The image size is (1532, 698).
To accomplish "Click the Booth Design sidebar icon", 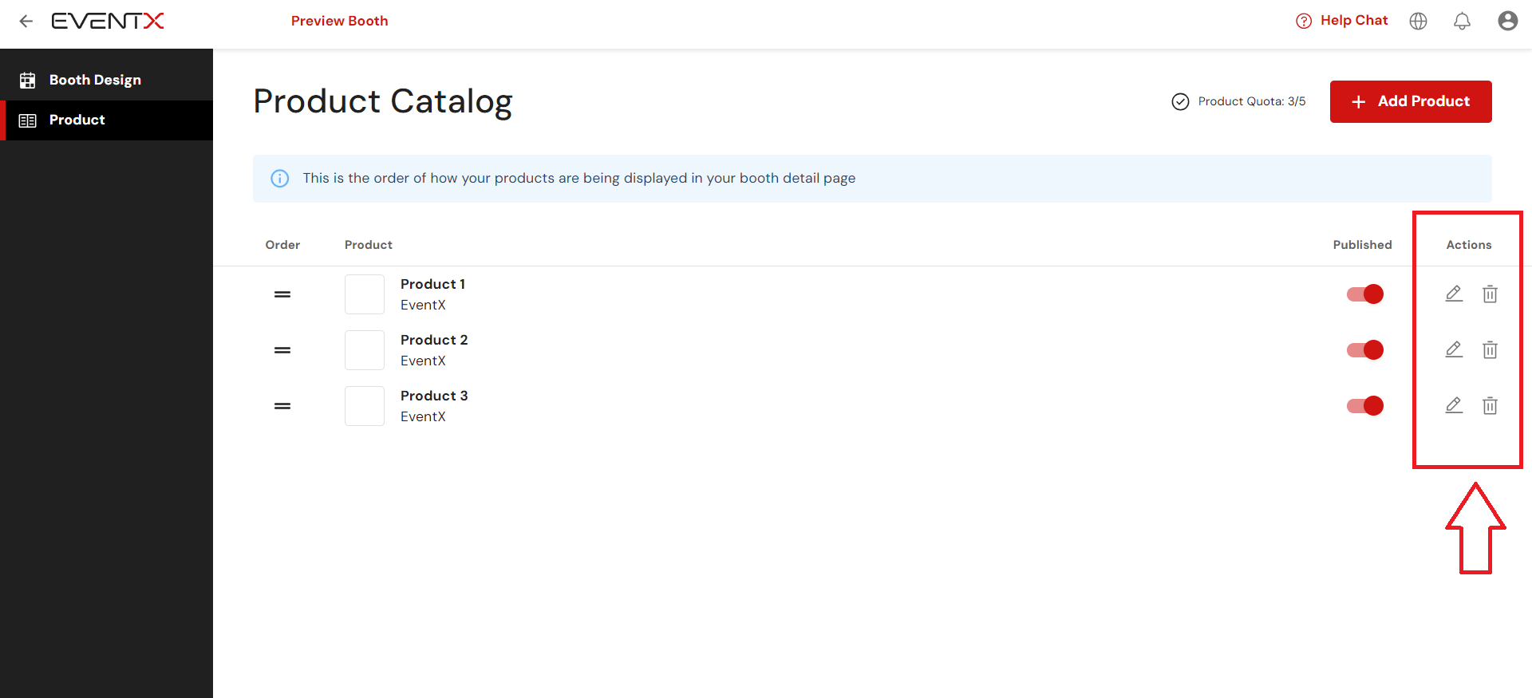I will click(x=28, y=80).
